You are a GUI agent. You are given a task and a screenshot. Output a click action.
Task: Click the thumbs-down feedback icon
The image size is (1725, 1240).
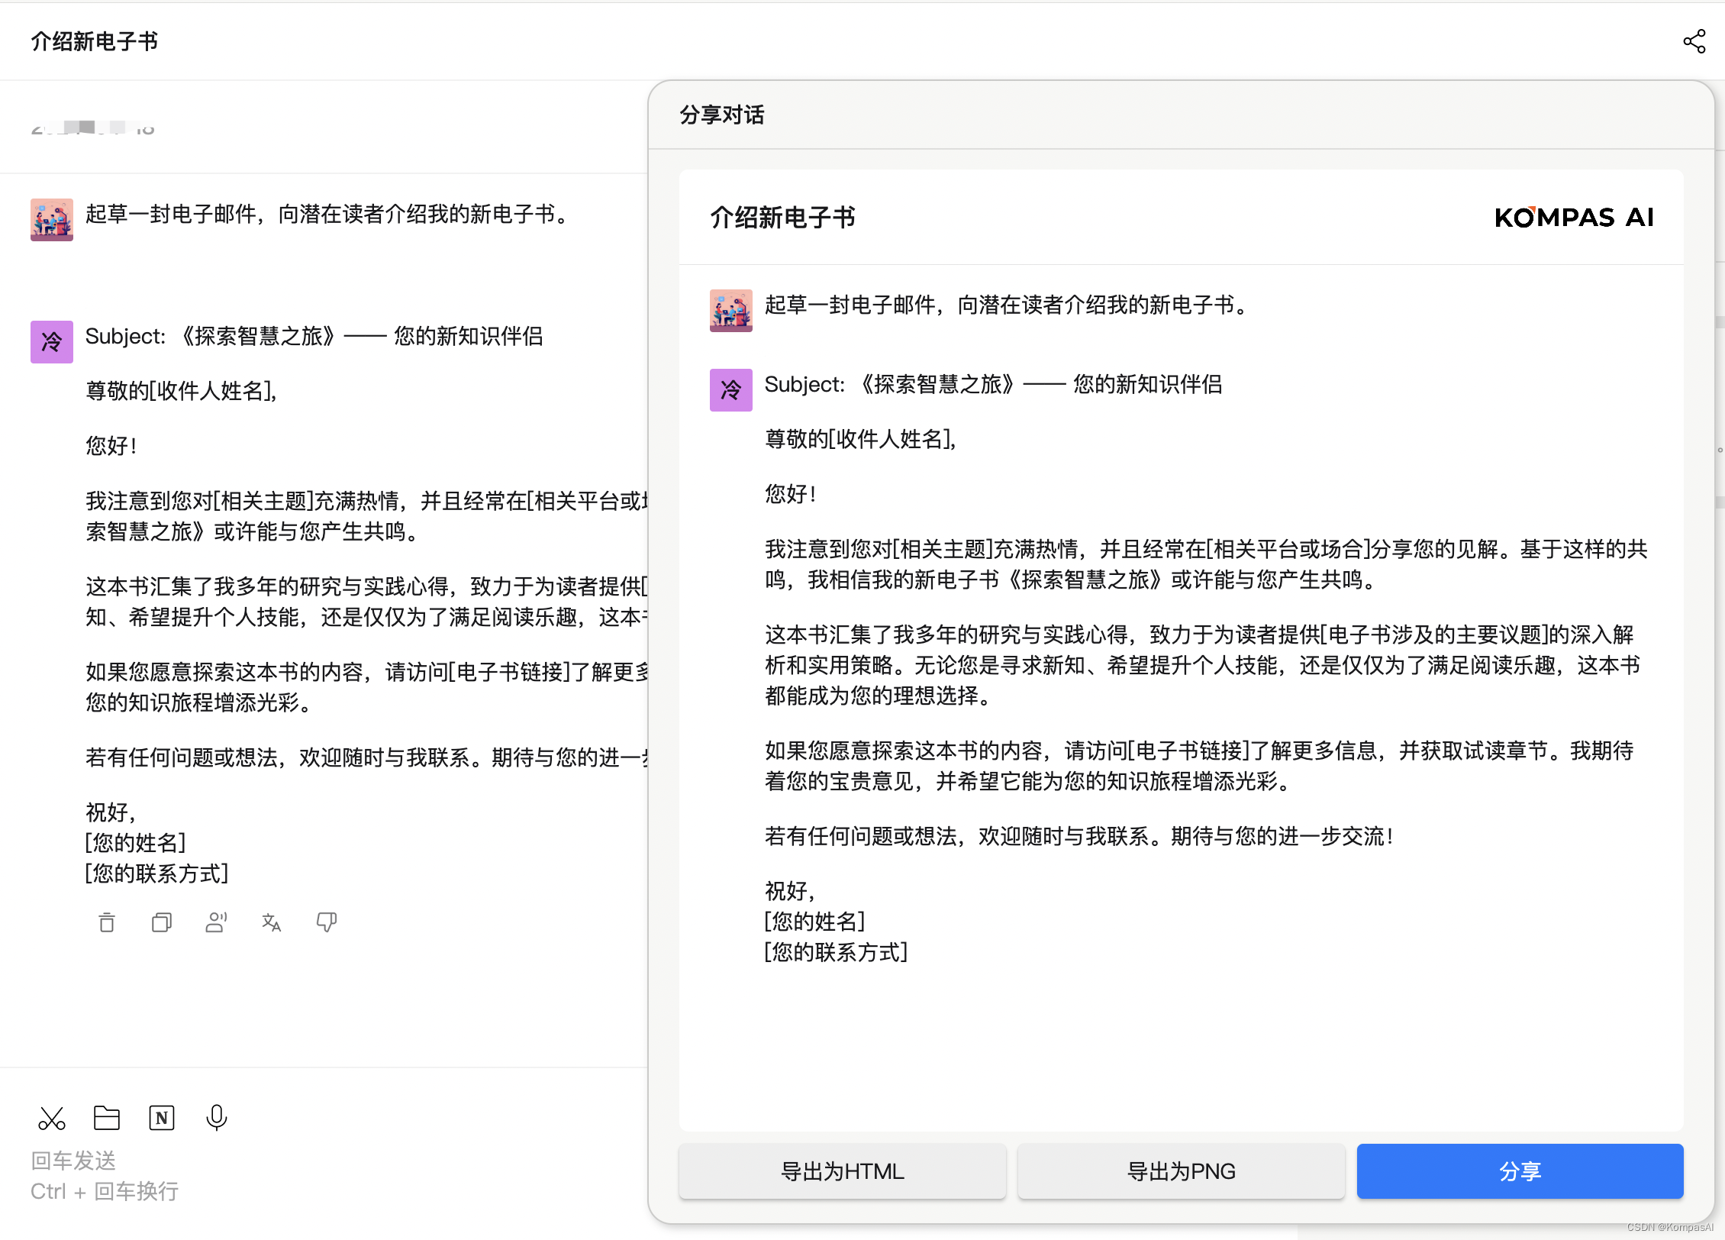pos(327,922)
